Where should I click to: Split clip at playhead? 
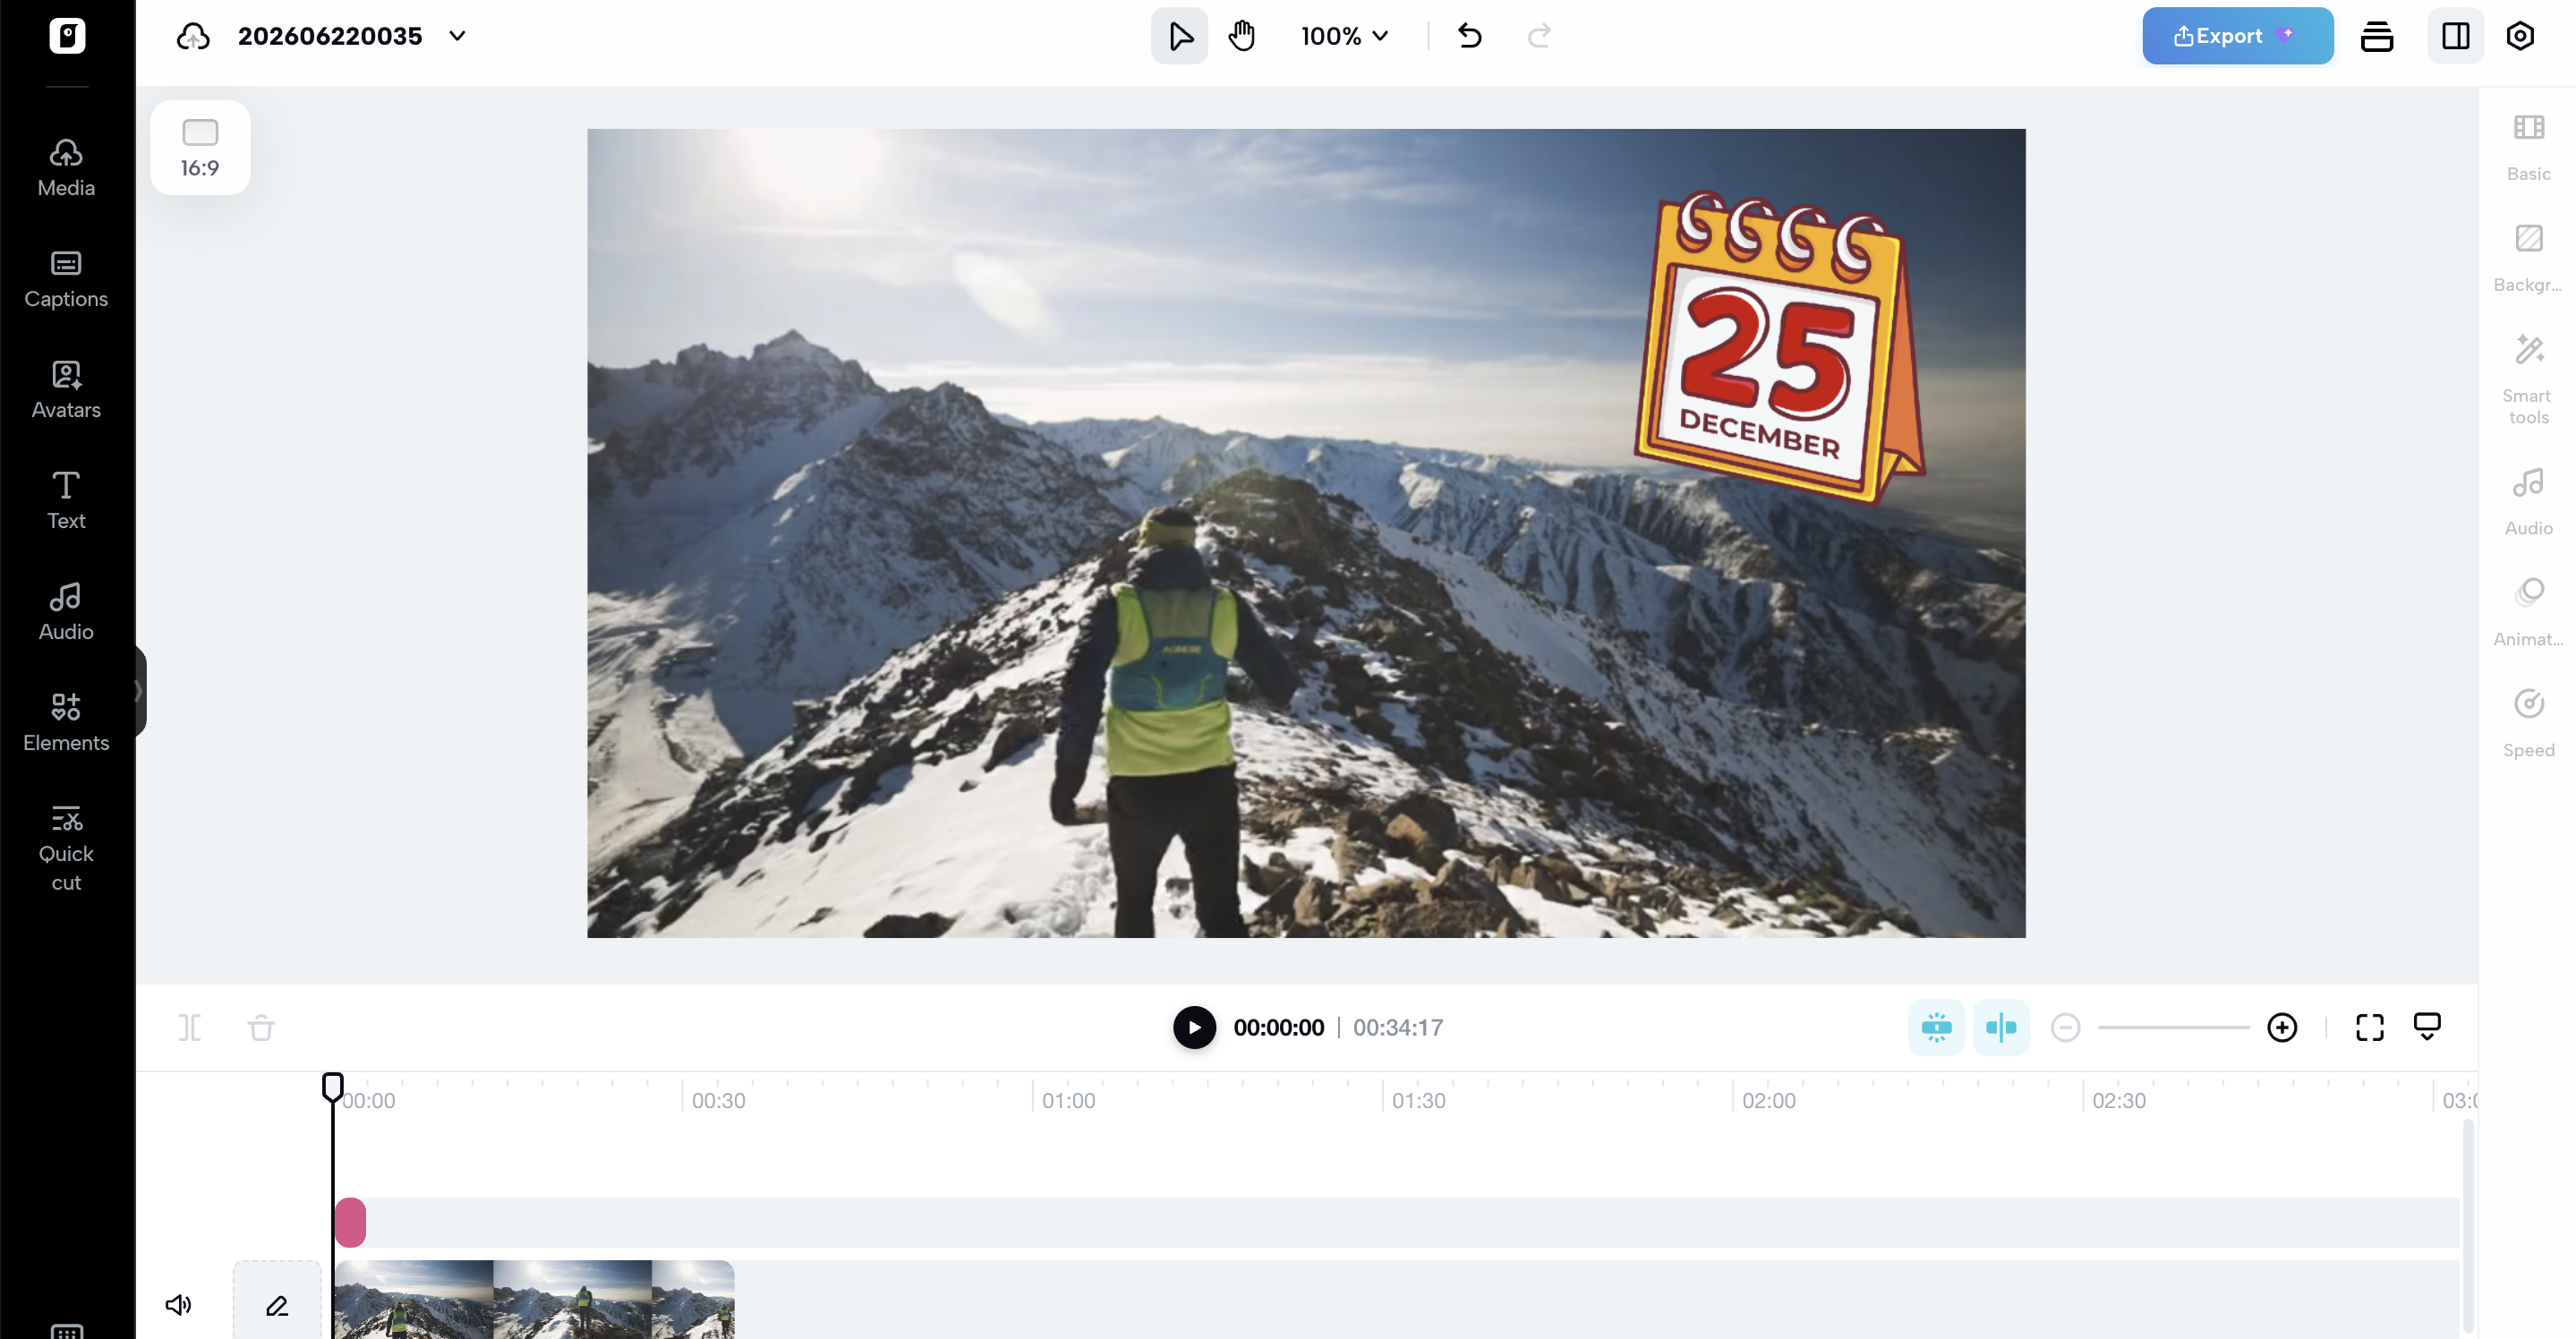[x=189, y=1027]
